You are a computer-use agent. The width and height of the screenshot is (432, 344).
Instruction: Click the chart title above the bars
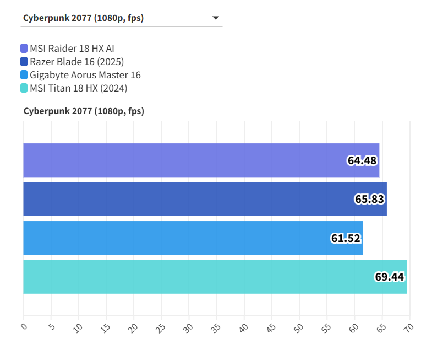84,111
